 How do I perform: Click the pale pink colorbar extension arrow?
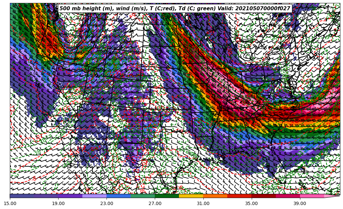(x=331, y=196)
